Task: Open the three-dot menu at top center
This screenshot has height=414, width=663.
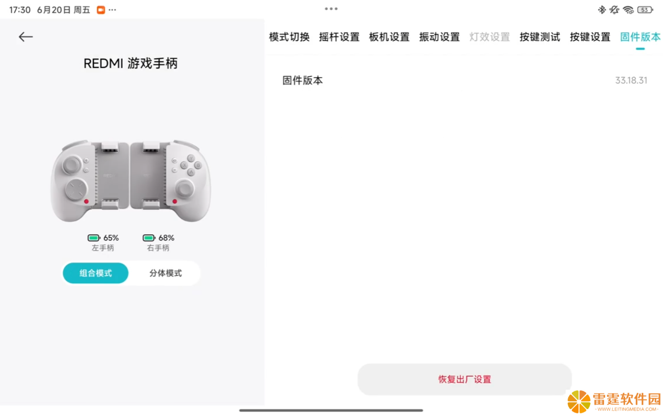Action: coord(331,9)
